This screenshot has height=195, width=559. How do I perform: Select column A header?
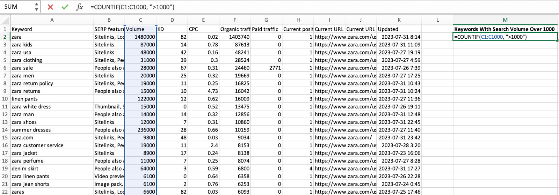tap(52, 20)
